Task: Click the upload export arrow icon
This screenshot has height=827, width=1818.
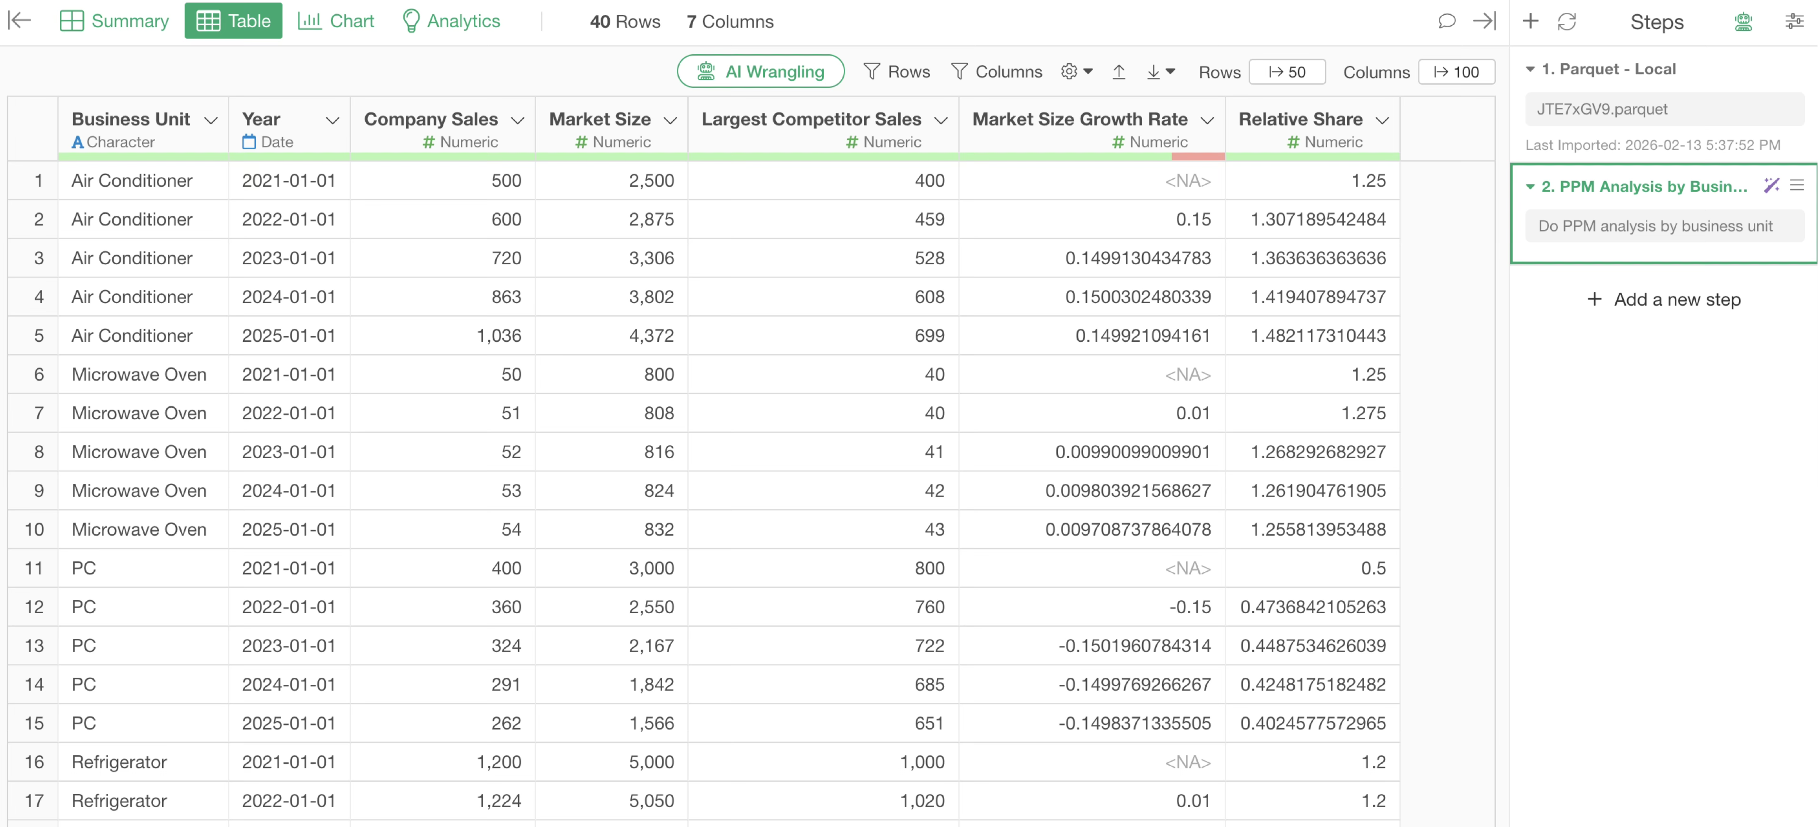Action: tap(1119, 72)
